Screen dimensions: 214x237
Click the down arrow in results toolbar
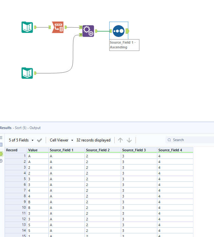click(129, 140)
